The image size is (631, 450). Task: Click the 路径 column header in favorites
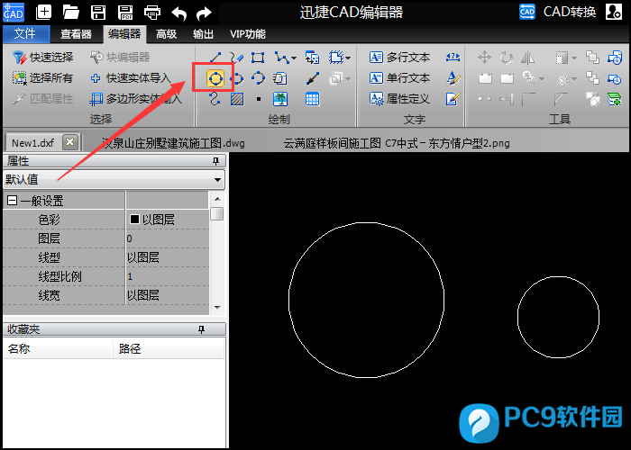pos(169,348)
